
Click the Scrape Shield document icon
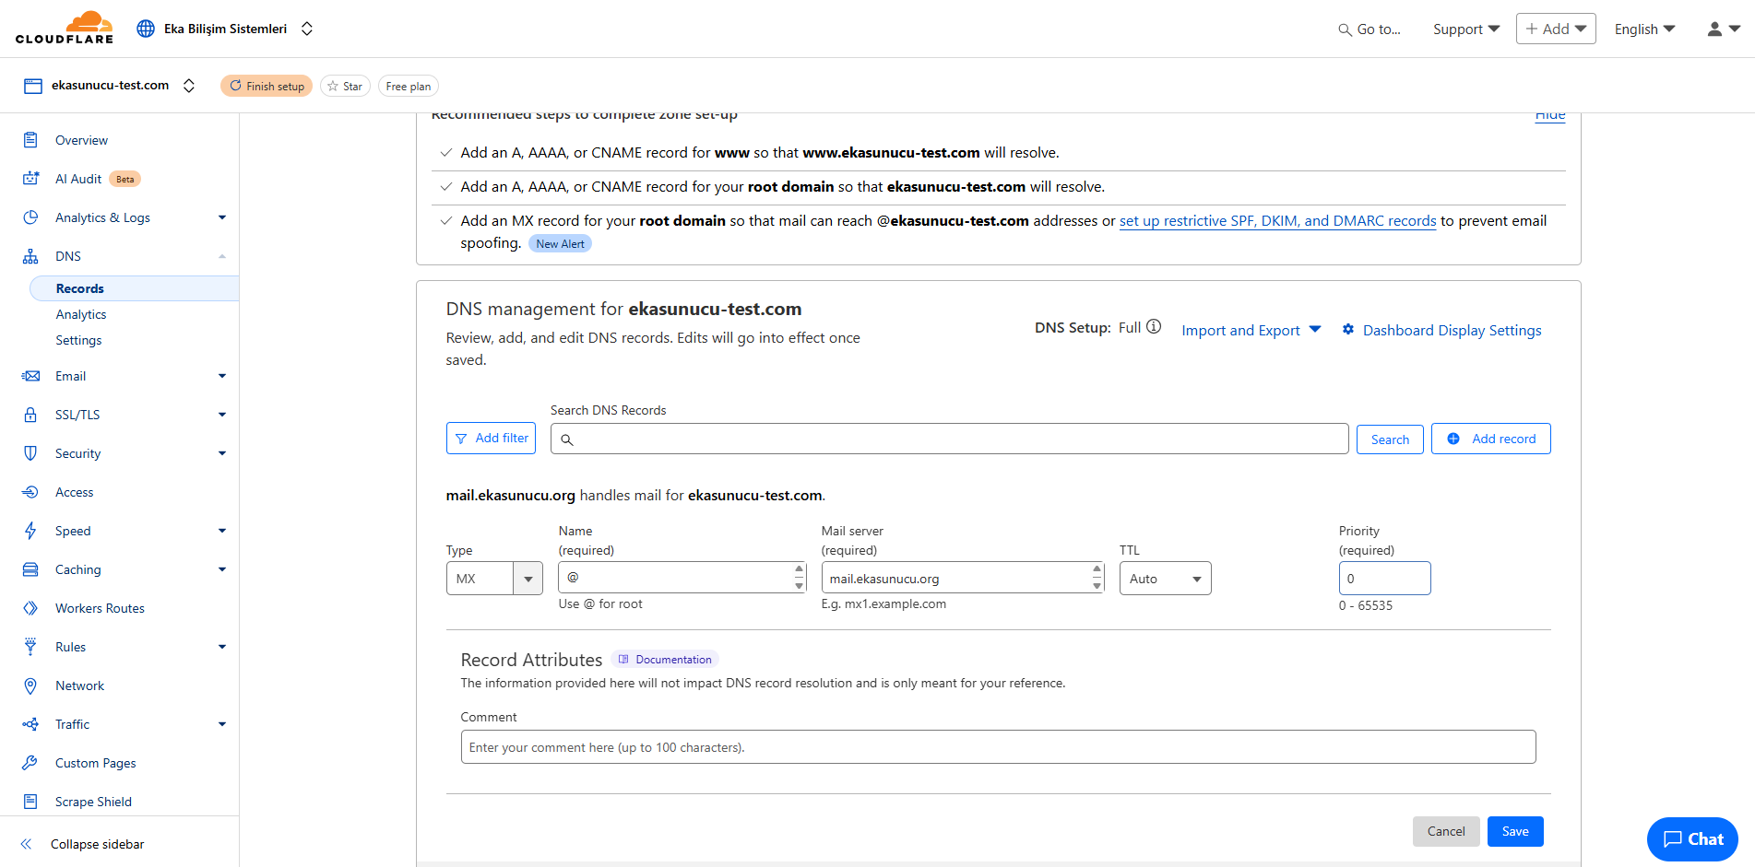pyautogui.click(x=30, y=802)
